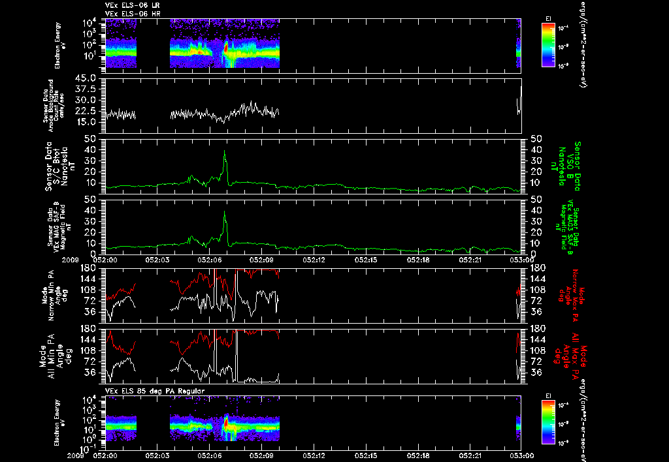This screenshot has width=669, height=462.
Task: Click the "El" label above the 85 deg color bar
Action: pos(548,396)
